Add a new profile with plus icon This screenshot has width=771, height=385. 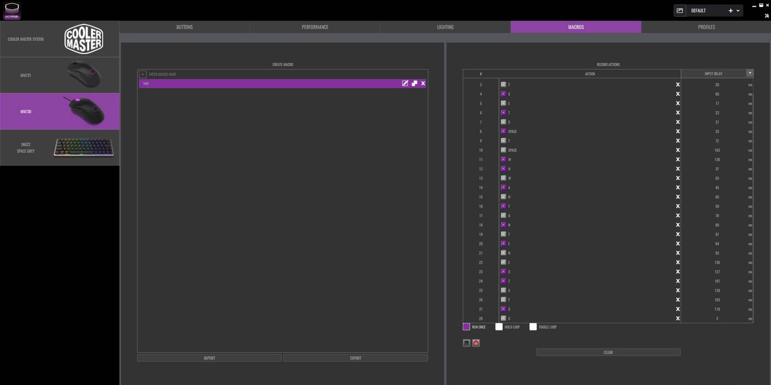730,10
